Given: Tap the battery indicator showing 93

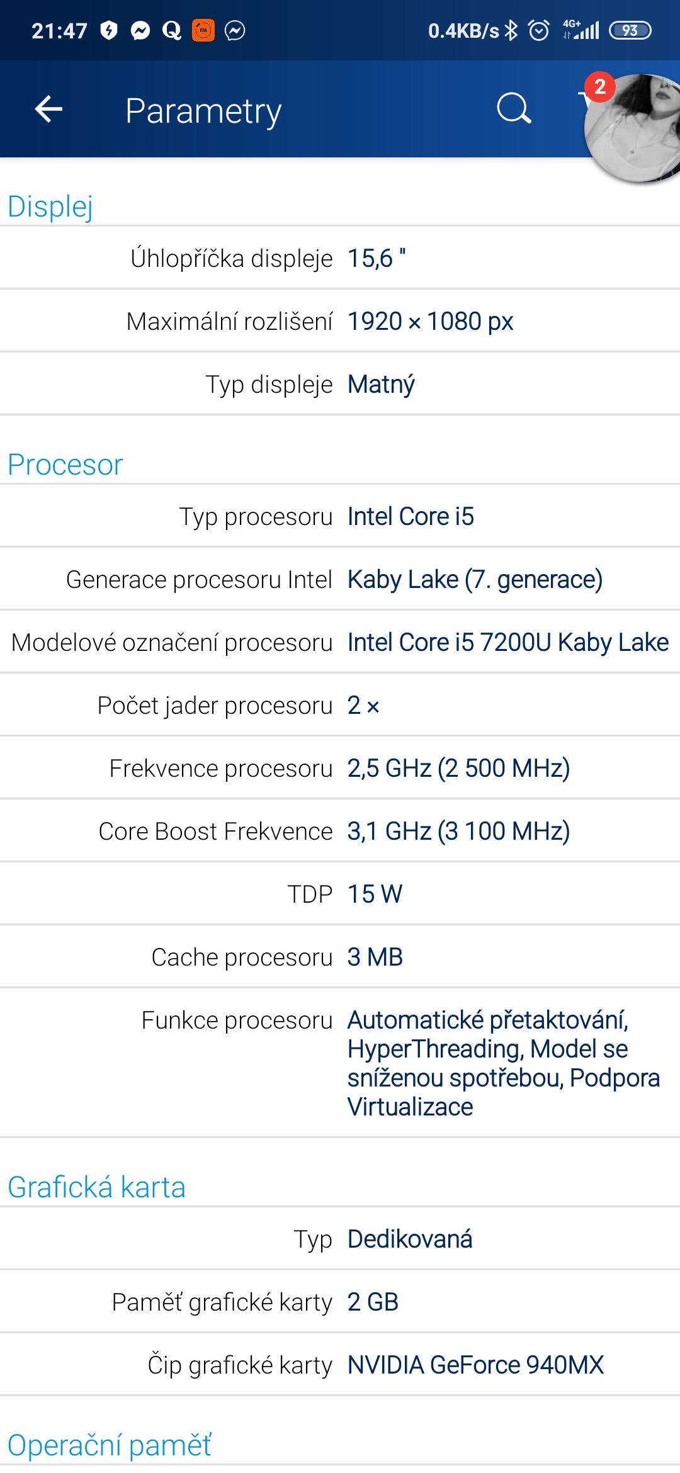Looking at the screenshot, I should point(630,30).
